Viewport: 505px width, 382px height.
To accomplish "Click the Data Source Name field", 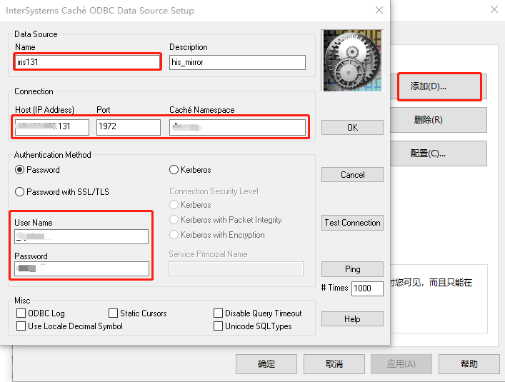I will [x=87, y=62].
